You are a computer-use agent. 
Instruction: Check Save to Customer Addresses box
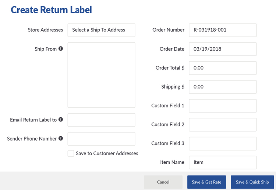coord(71,153)
